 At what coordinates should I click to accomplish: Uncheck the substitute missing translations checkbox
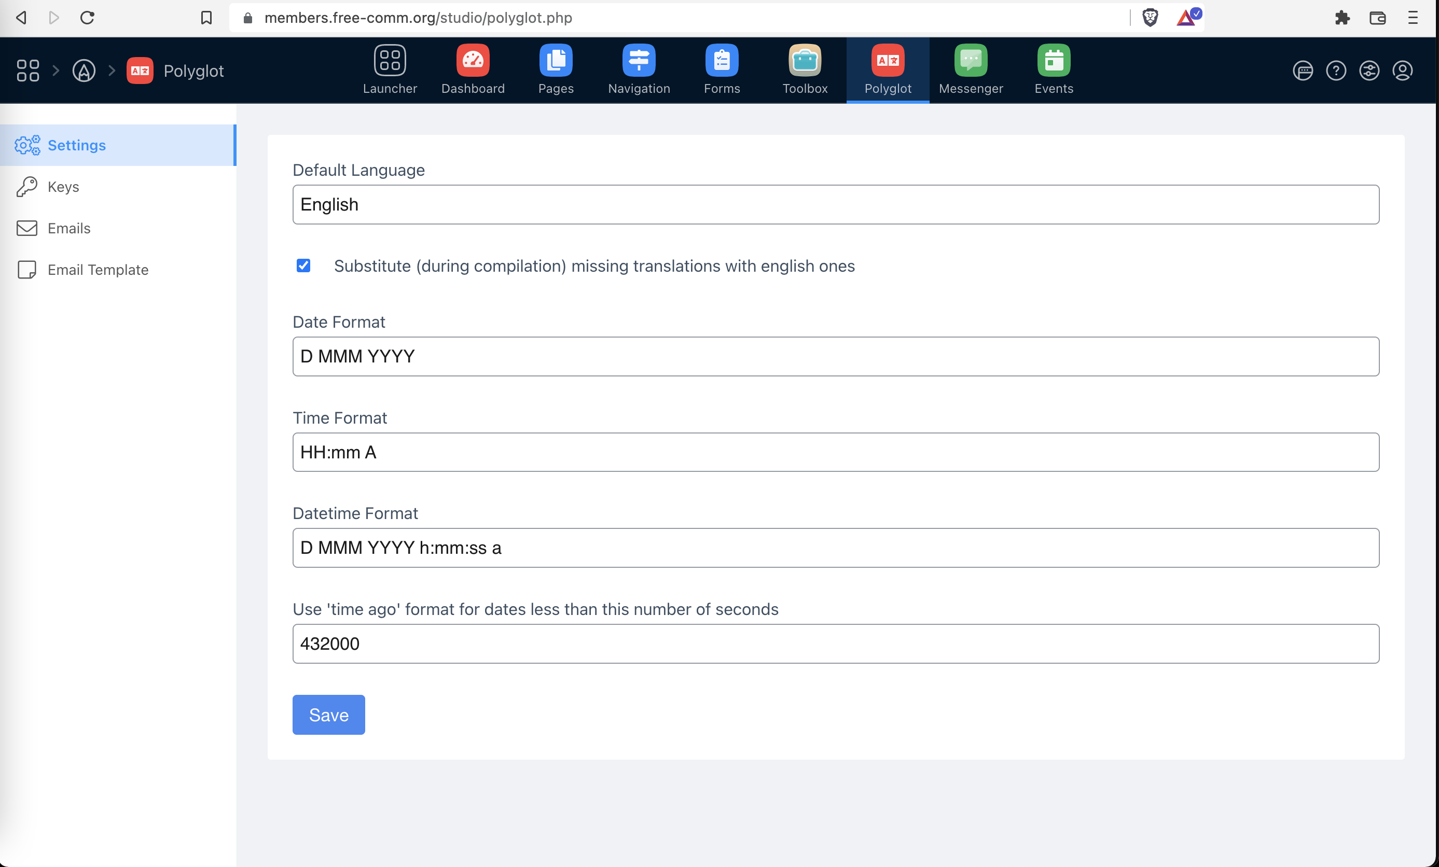[x=303, y=265]
